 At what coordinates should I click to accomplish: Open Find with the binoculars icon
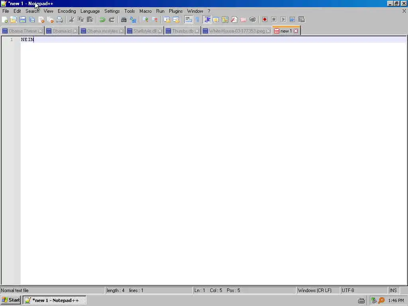124,20
